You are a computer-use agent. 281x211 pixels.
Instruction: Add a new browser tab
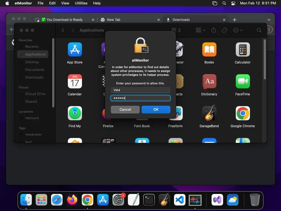coord(235,20)
